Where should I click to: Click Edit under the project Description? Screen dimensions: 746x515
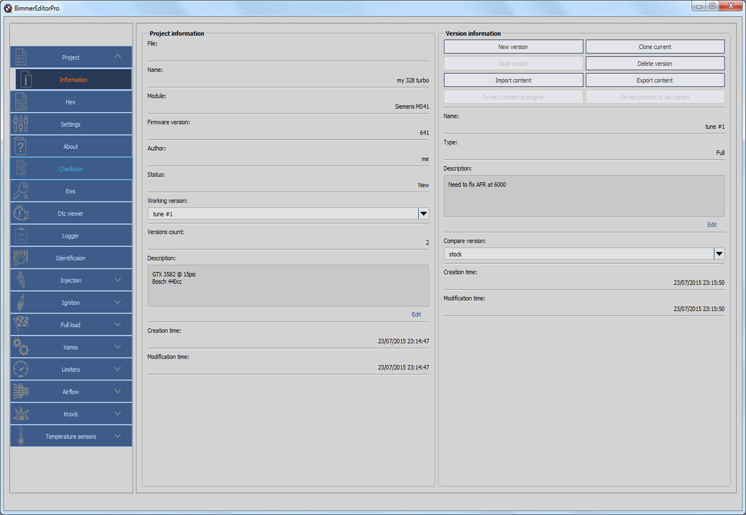[416, 314]
